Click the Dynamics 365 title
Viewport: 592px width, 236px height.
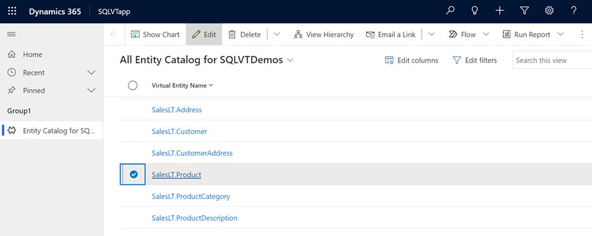coord(55,11)
